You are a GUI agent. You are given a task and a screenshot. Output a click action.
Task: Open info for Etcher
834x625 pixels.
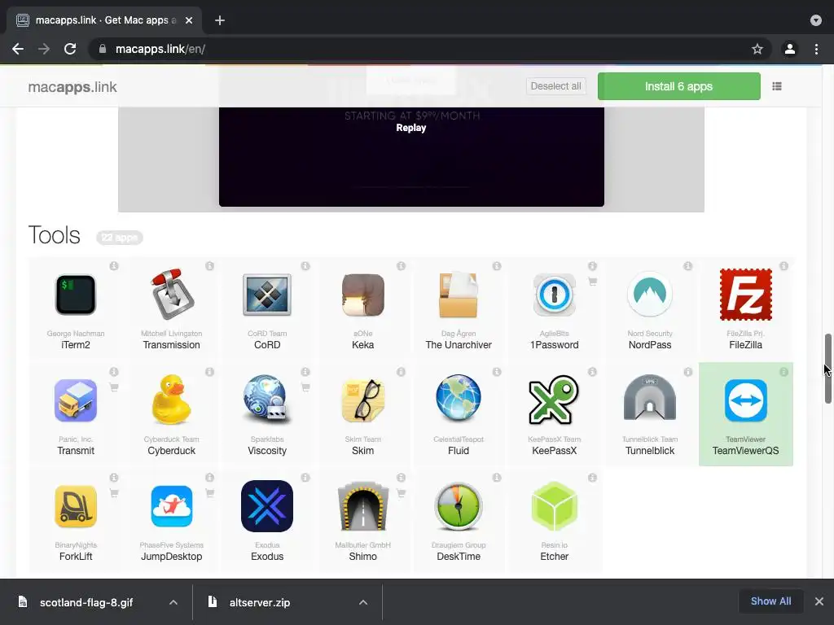point(593,478)
